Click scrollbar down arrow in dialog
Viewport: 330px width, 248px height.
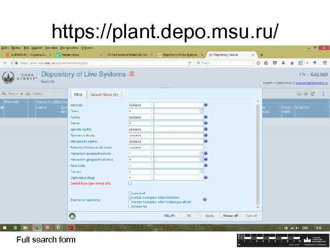[258, 207]
